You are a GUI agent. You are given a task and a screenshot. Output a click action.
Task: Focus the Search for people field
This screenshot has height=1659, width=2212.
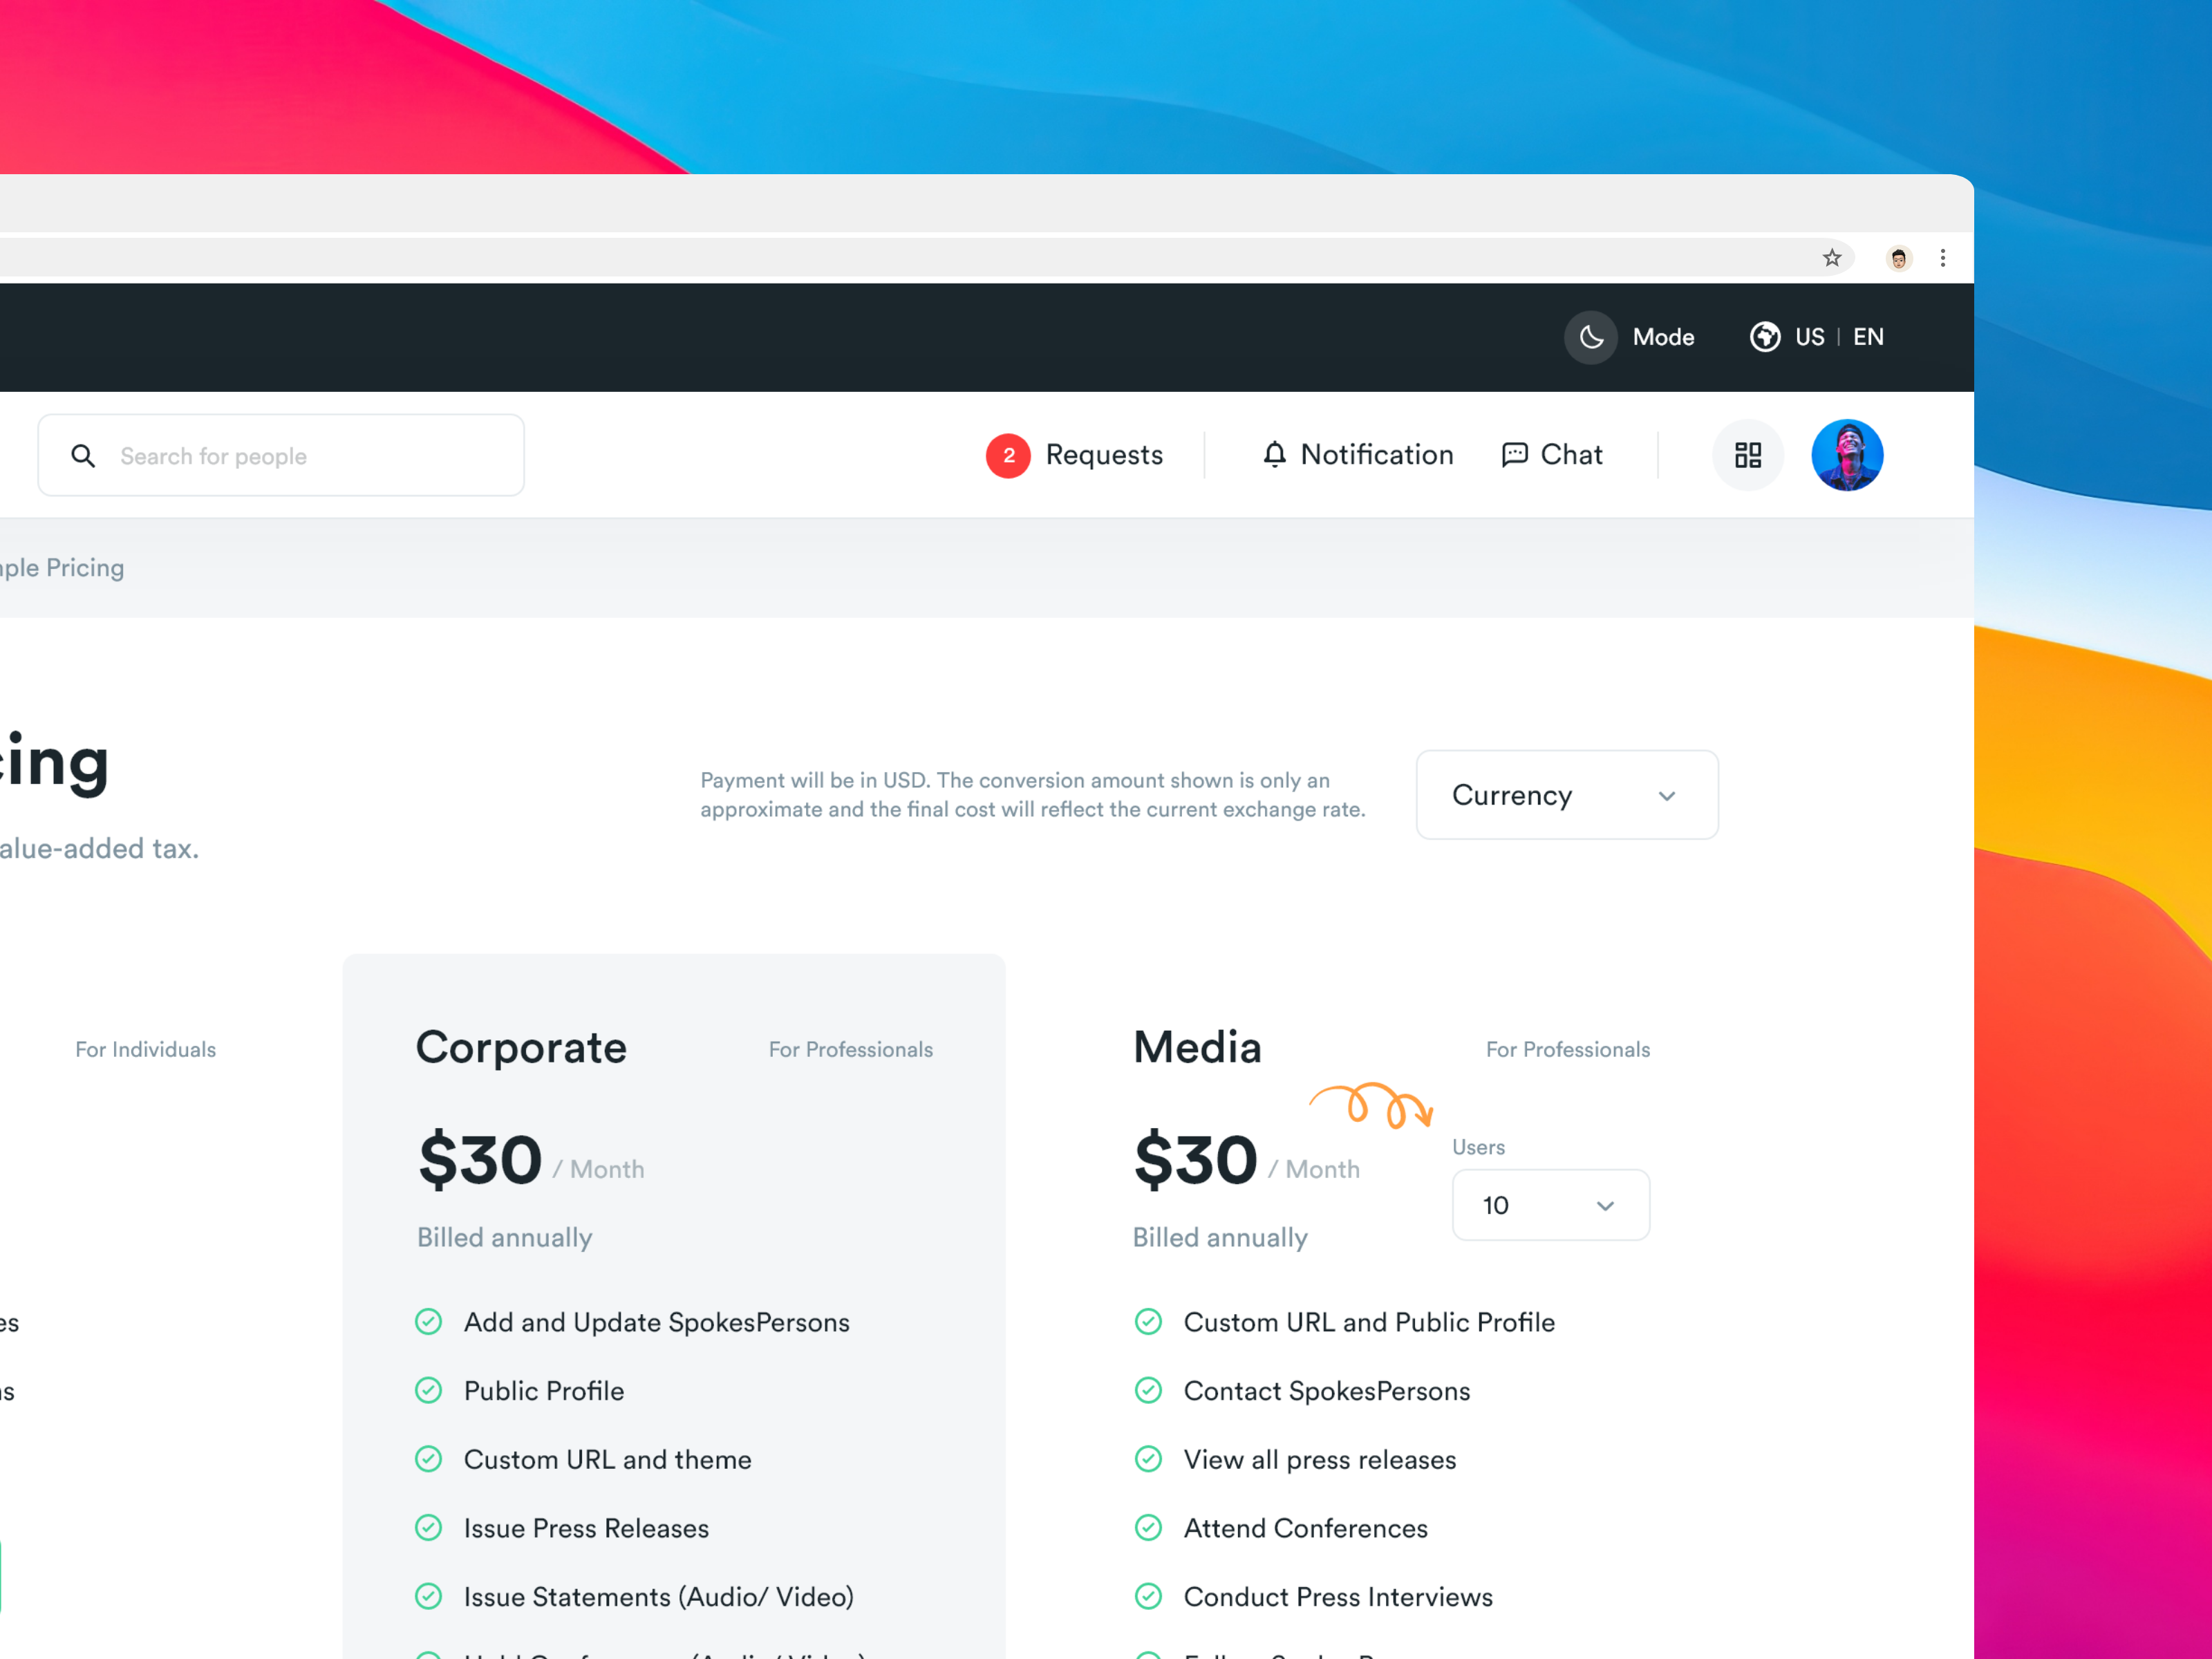[x=281, y=455]
